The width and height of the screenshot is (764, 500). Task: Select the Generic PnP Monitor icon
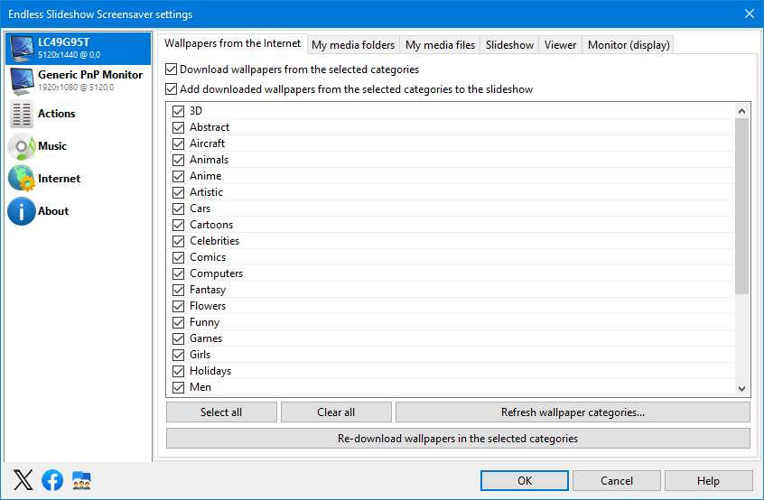(22, 81)
